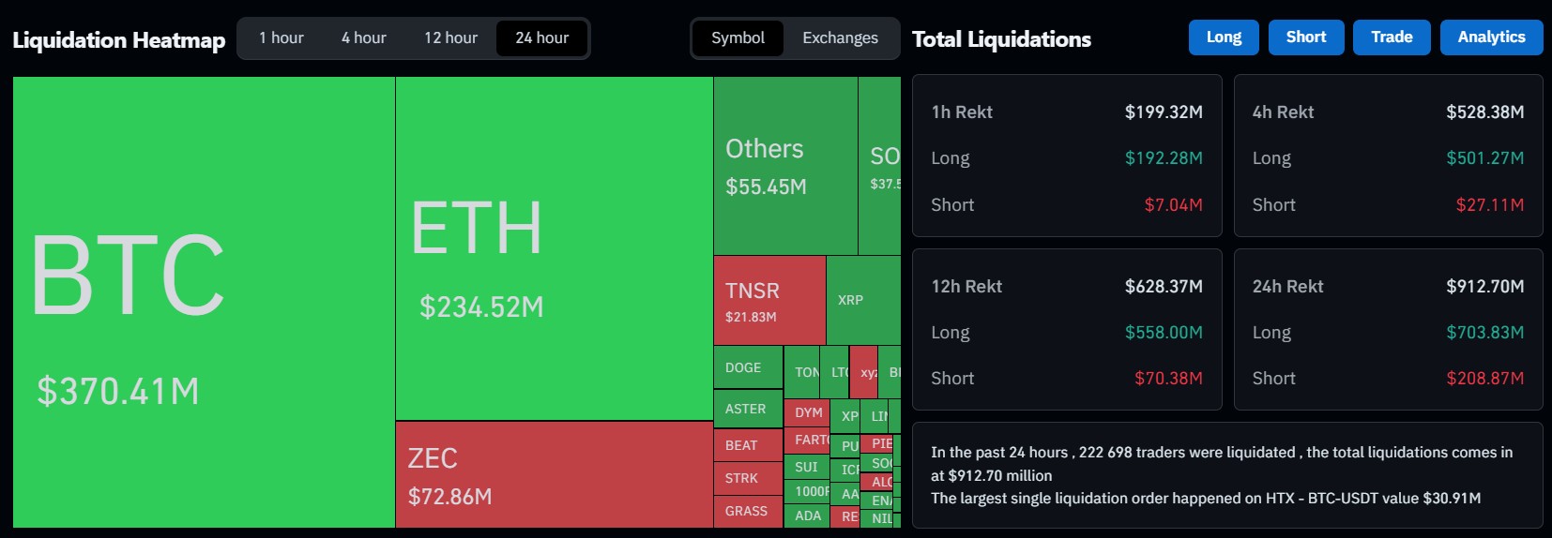Click the ASTER heatmap tile
Viewport: 1552px width, 538px height.
748,409
